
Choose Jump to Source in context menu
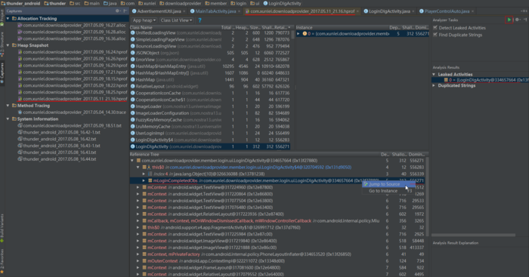click(x=384, y=184)
